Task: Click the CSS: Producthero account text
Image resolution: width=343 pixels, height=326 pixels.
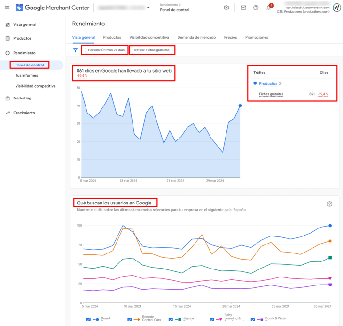Action: (x=303, y=12)
